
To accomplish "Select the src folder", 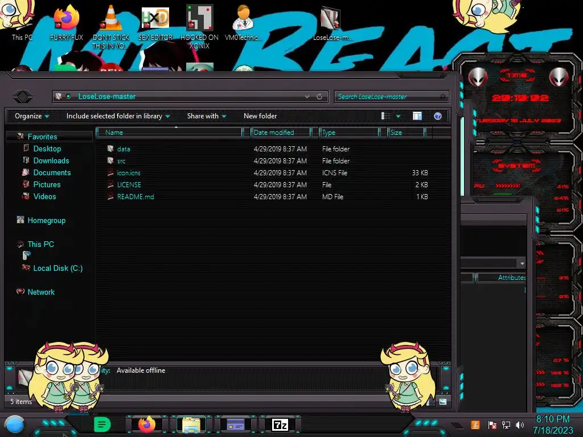I will pyautogui.click(x=121, y=161).
